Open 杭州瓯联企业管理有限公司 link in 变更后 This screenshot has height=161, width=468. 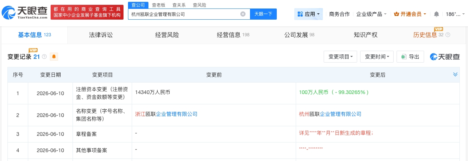point(330,114)
